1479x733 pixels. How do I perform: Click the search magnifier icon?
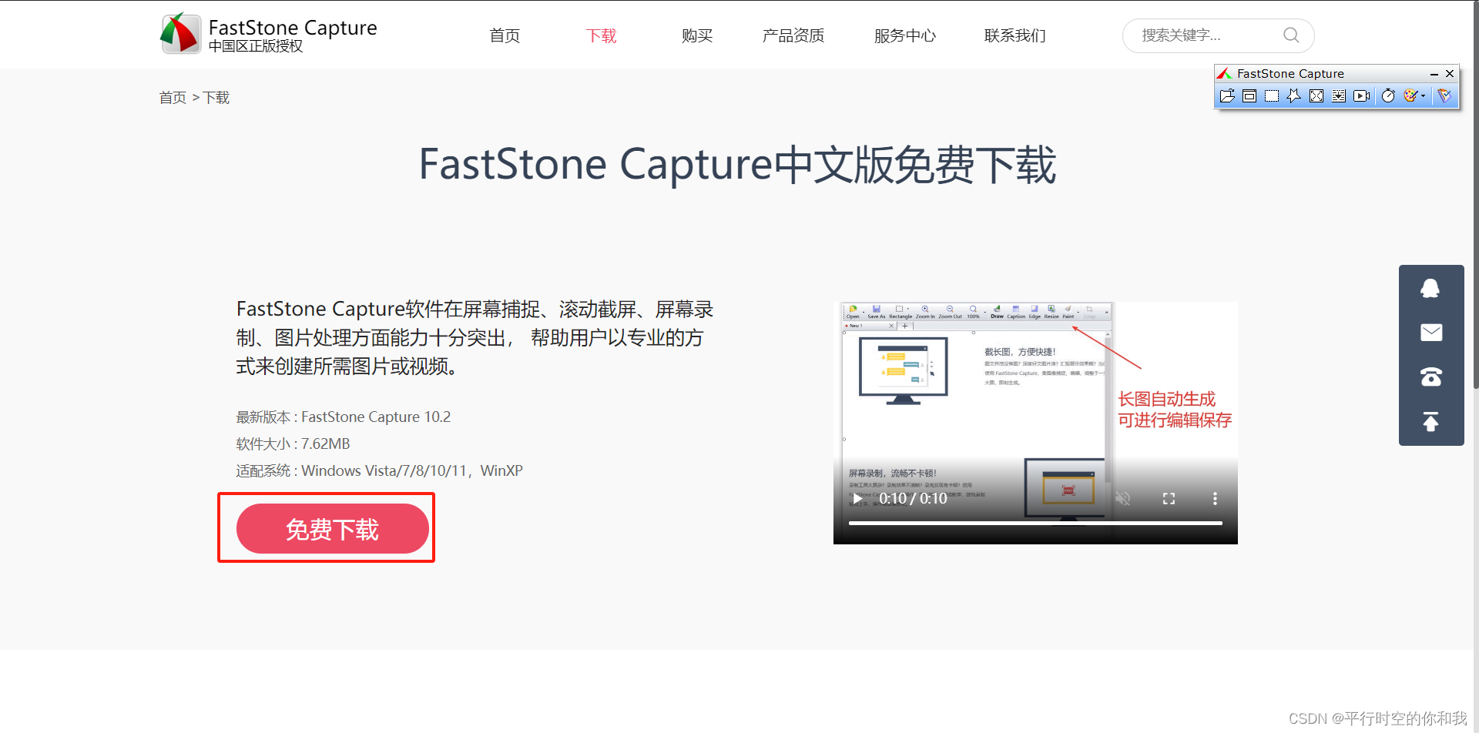coord(1291,35)
